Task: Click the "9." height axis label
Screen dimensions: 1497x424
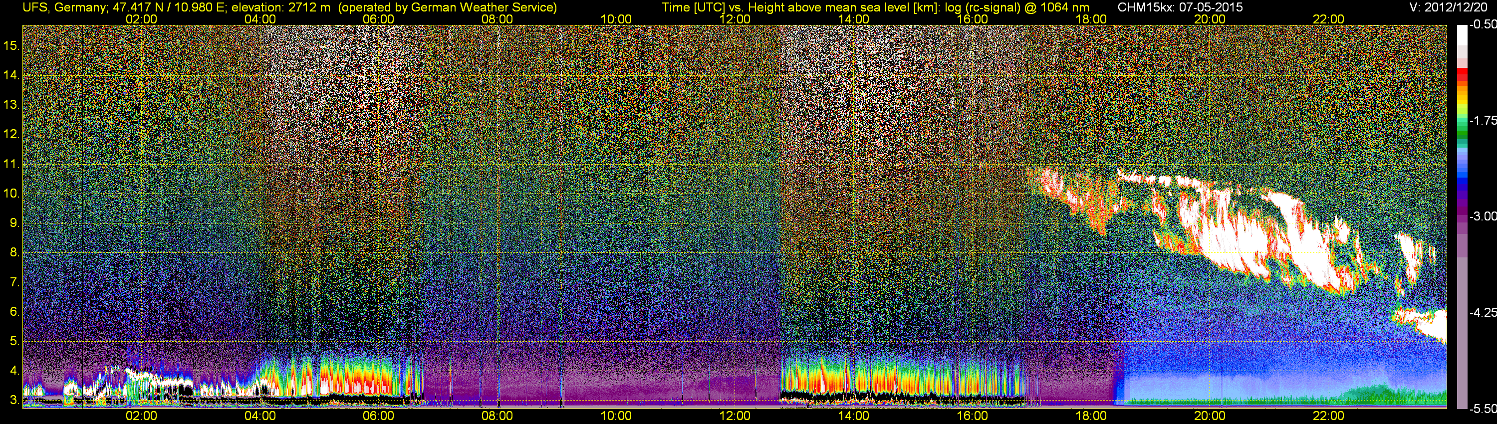Action: 14,223
